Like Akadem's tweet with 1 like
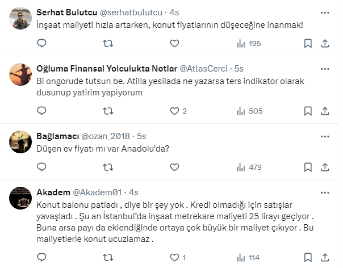The image size is (343, 268). 174,257
